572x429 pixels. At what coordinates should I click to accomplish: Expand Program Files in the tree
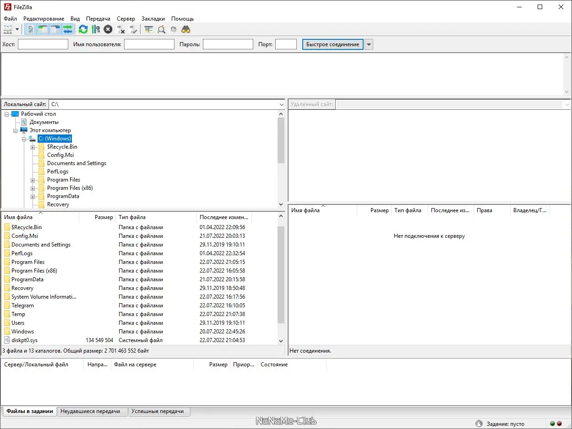(33, 180)
